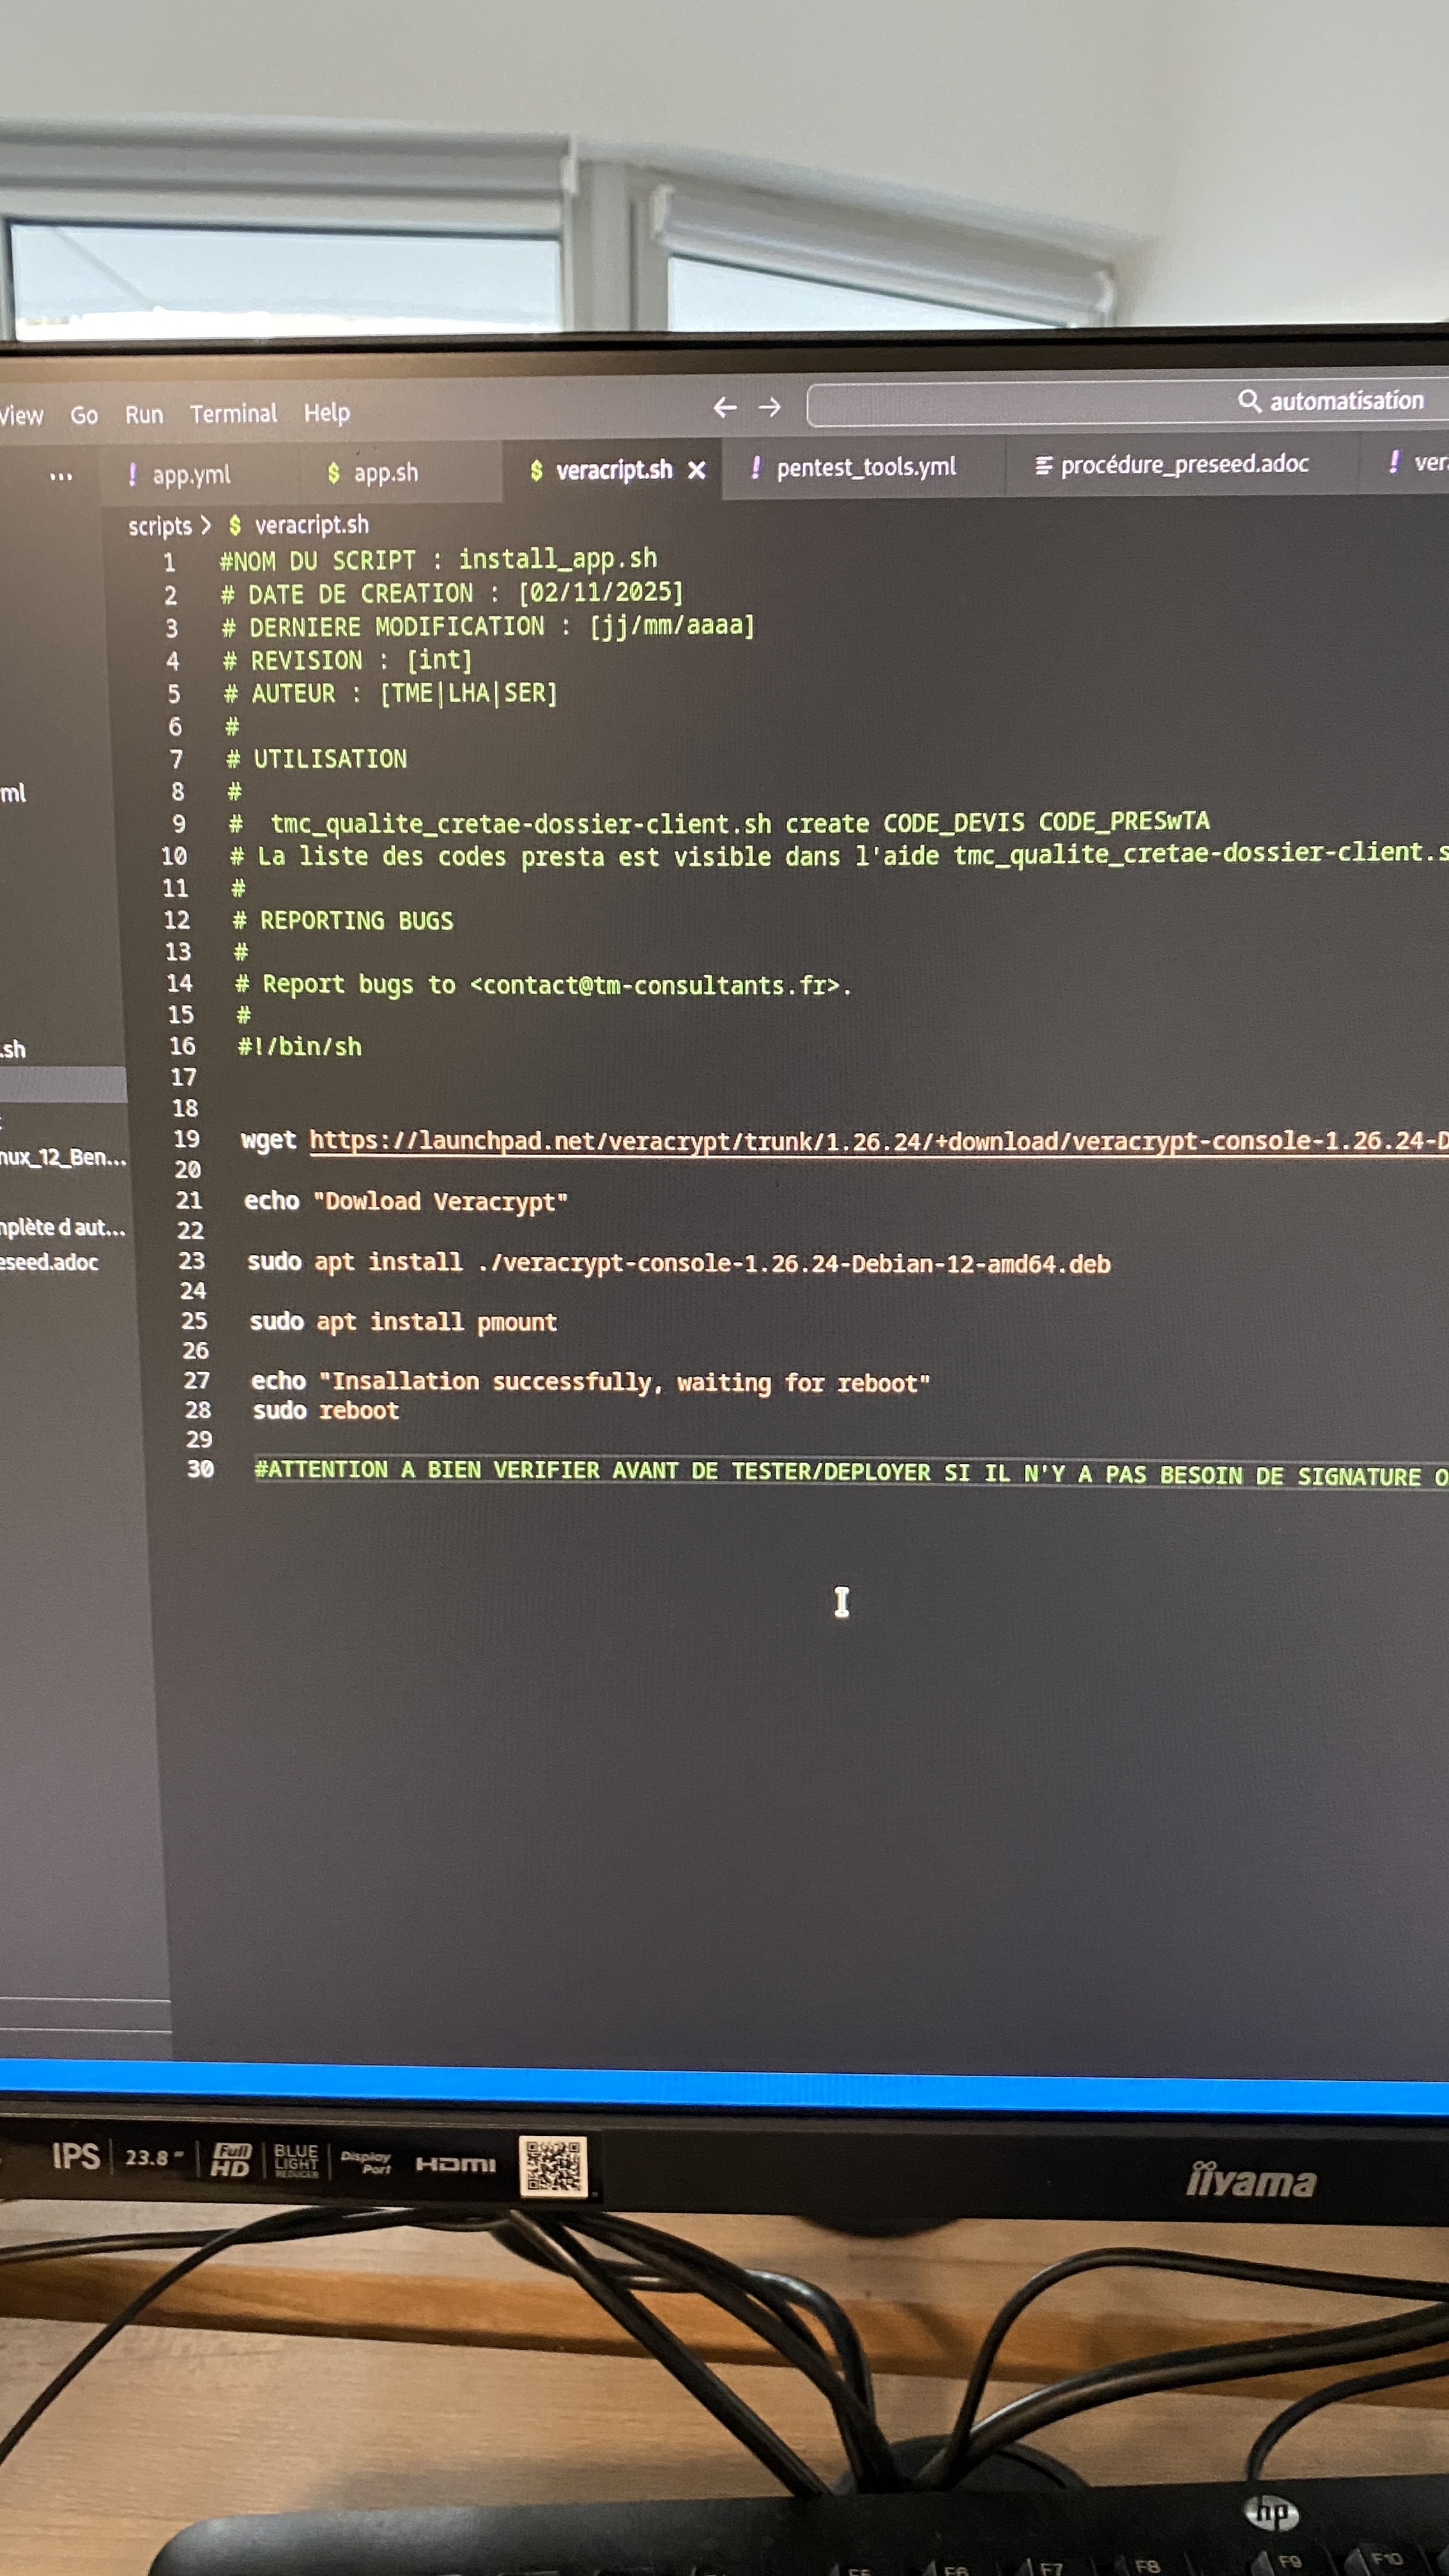Screen dimensions: 1449x2576
Task: Click the wget command word
Action: point(268,1140)
